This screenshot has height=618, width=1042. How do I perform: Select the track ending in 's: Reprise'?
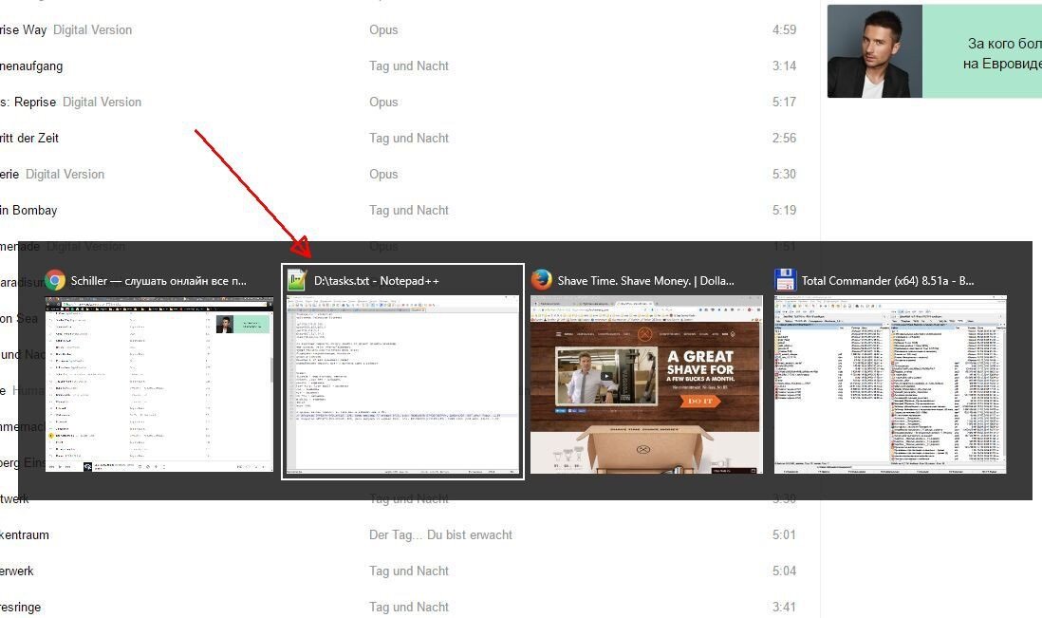coord(28,102)
